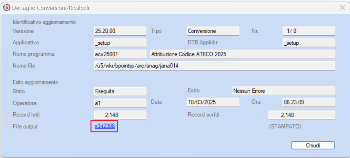Select the Data field 18/03/2025
350x158 pixels.
(213, 103)
